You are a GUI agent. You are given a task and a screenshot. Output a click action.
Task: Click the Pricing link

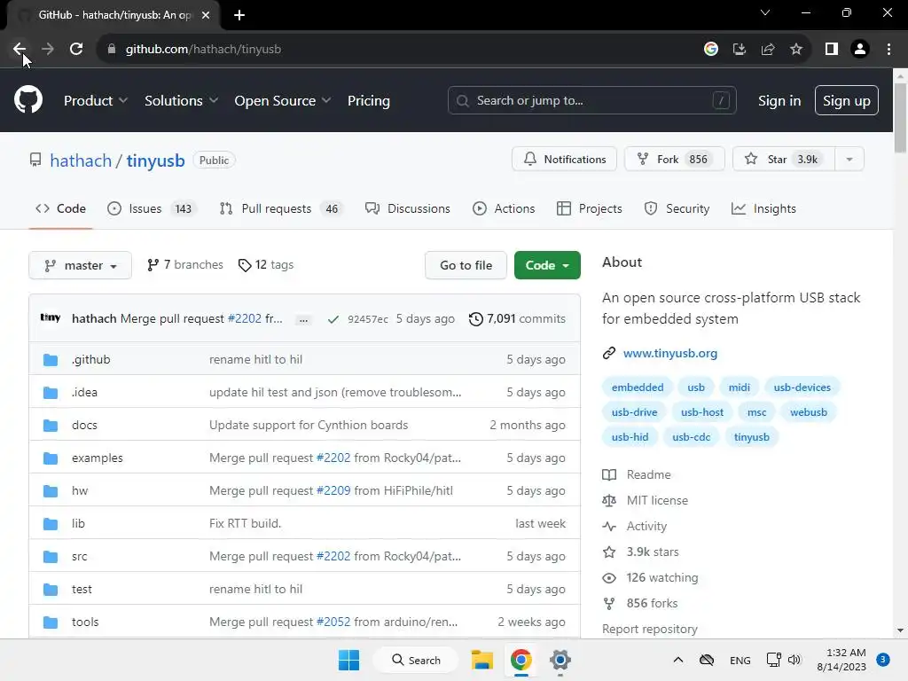(368, 101)
